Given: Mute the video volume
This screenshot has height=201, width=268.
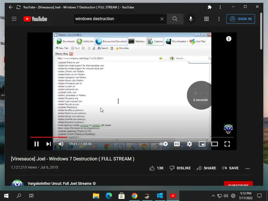Looking at the screenshot, I should (61, 144).
